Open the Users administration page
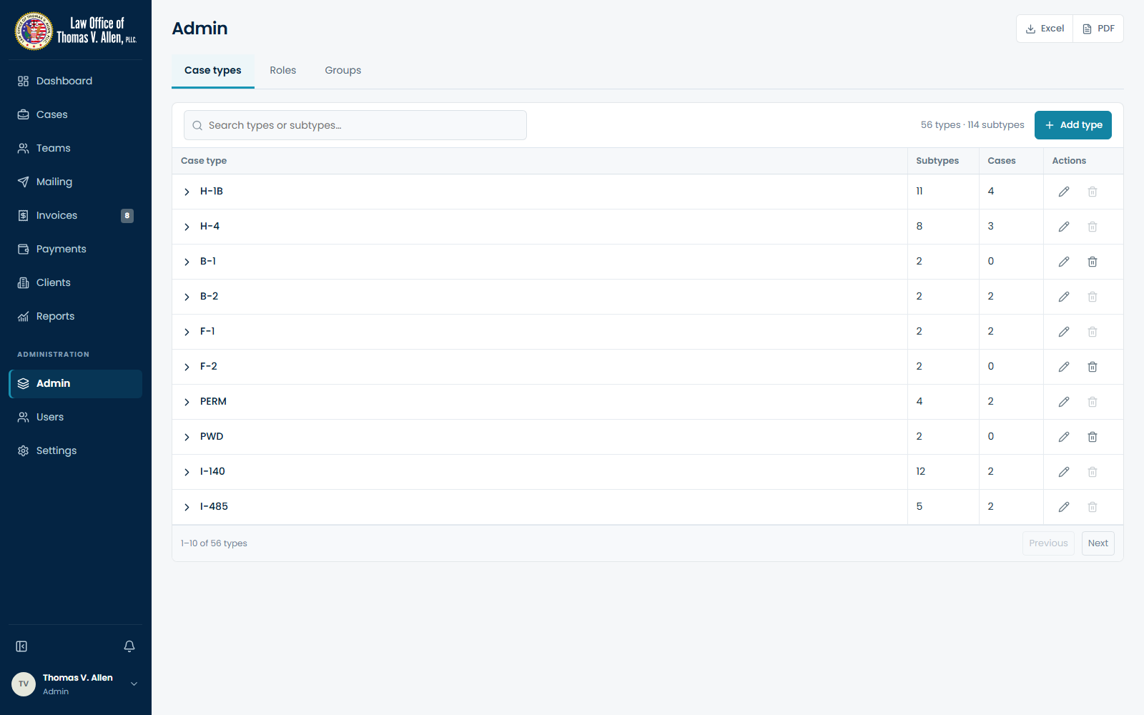 coord(76,417)
